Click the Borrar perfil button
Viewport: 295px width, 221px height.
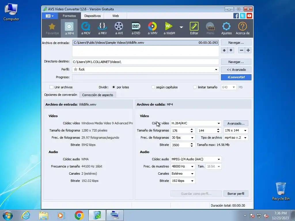236,194
